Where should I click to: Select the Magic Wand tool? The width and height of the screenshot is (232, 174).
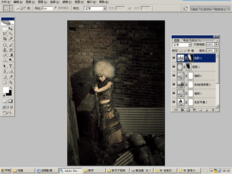[11, 34]
